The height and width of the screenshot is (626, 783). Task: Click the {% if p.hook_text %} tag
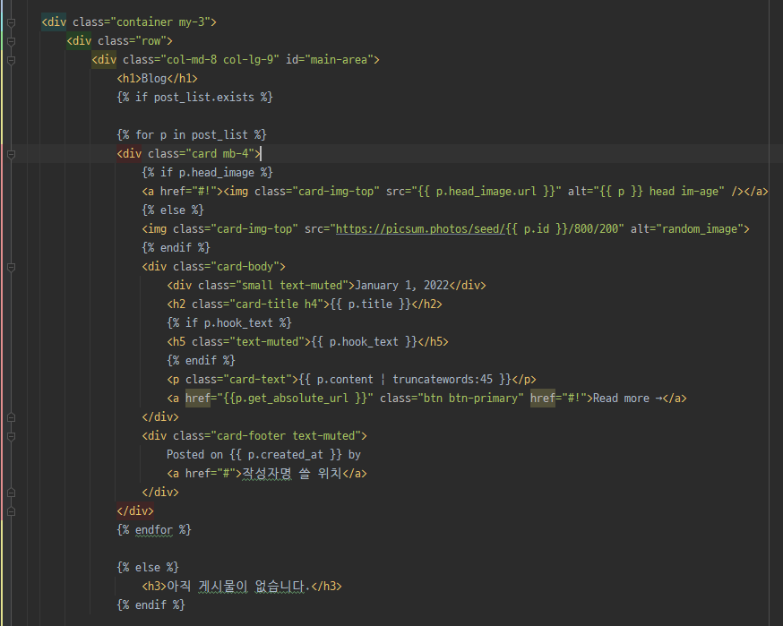pyautogui.click(x=229, y=323)
